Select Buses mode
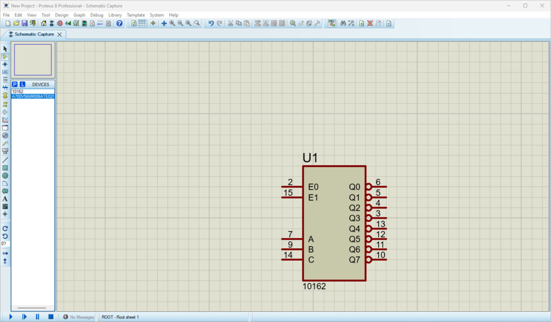The image size is (551, 322). [5, 87]
